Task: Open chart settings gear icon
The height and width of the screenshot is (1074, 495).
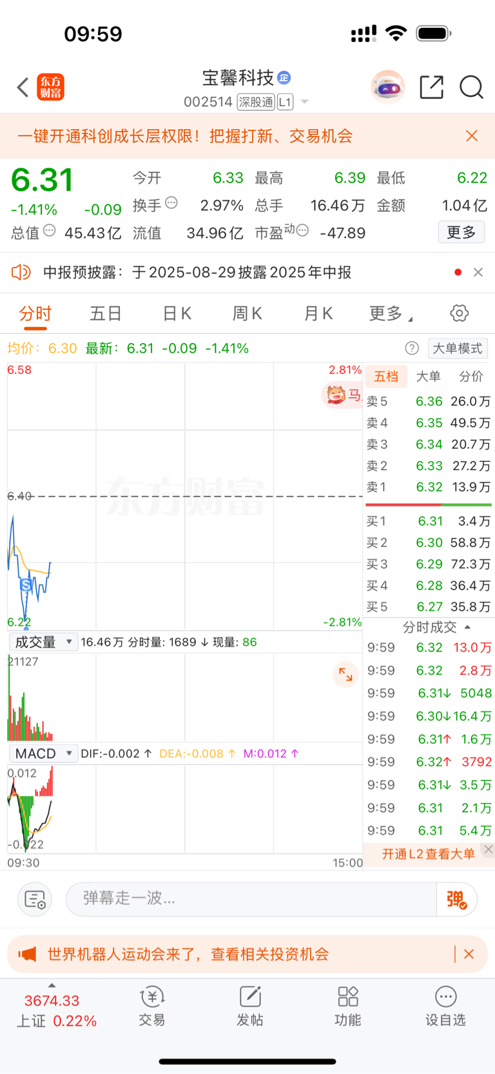Action: click(x=459, y=313)
